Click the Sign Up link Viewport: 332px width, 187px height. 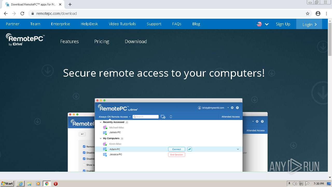tap(283, 24)
